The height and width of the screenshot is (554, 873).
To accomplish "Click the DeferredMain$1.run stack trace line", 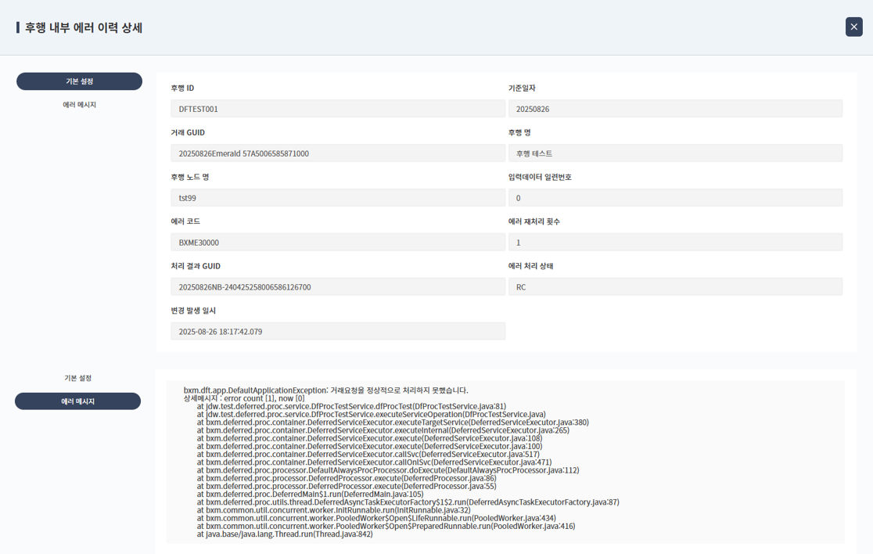I will [310, 494].
